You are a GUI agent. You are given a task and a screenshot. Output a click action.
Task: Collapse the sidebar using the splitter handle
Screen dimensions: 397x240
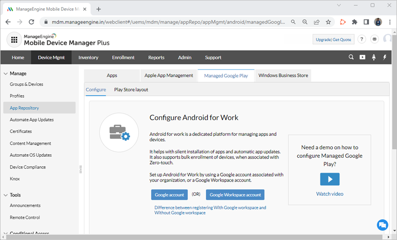pos(80,170)
